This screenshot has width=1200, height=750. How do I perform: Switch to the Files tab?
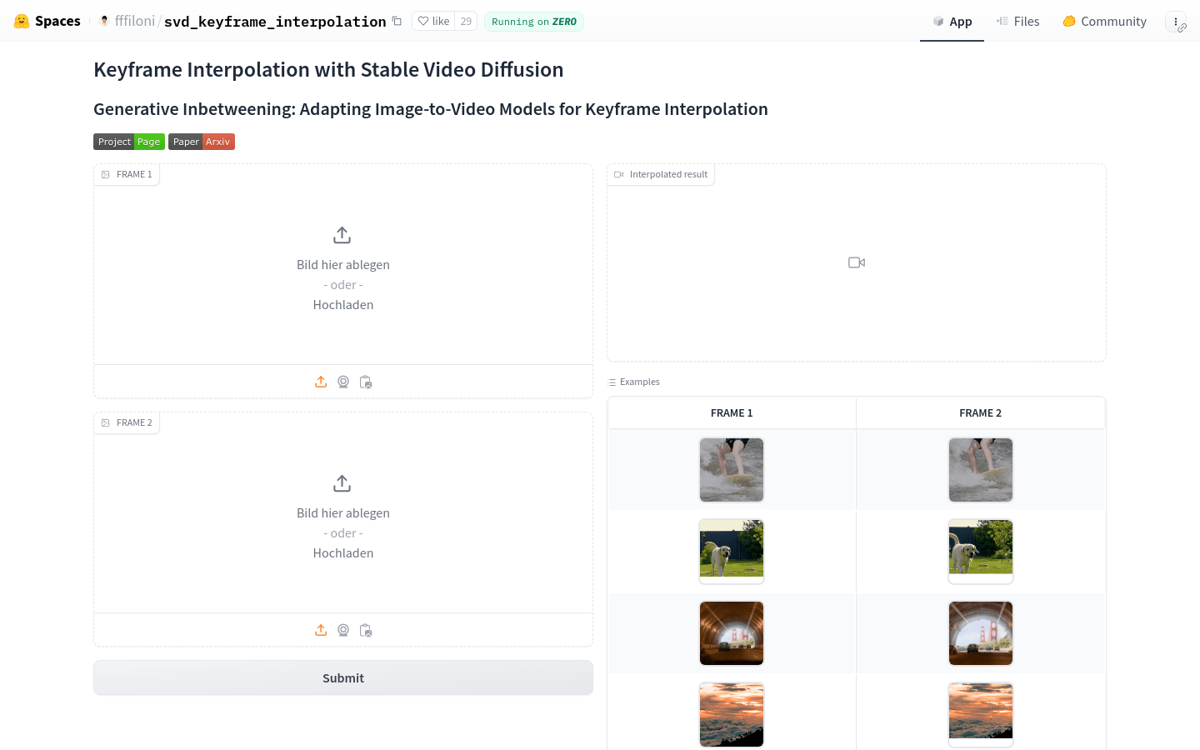[x=1017, y=22]
